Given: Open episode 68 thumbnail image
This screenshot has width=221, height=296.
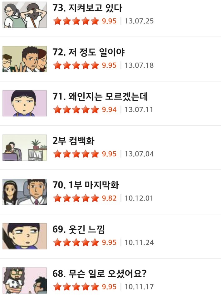Looking at the screenshot, I should click(25, 280).
